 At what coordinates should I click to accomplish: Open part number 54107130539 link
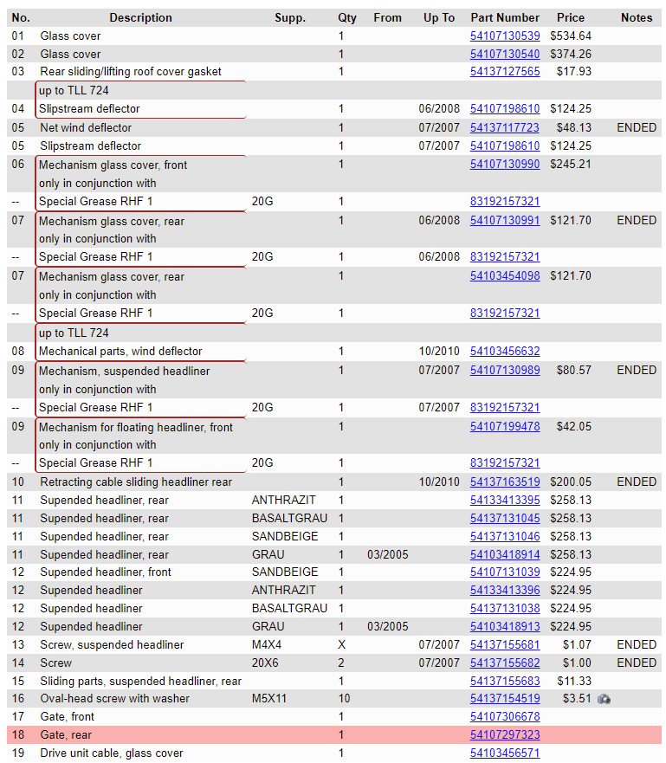505,36
